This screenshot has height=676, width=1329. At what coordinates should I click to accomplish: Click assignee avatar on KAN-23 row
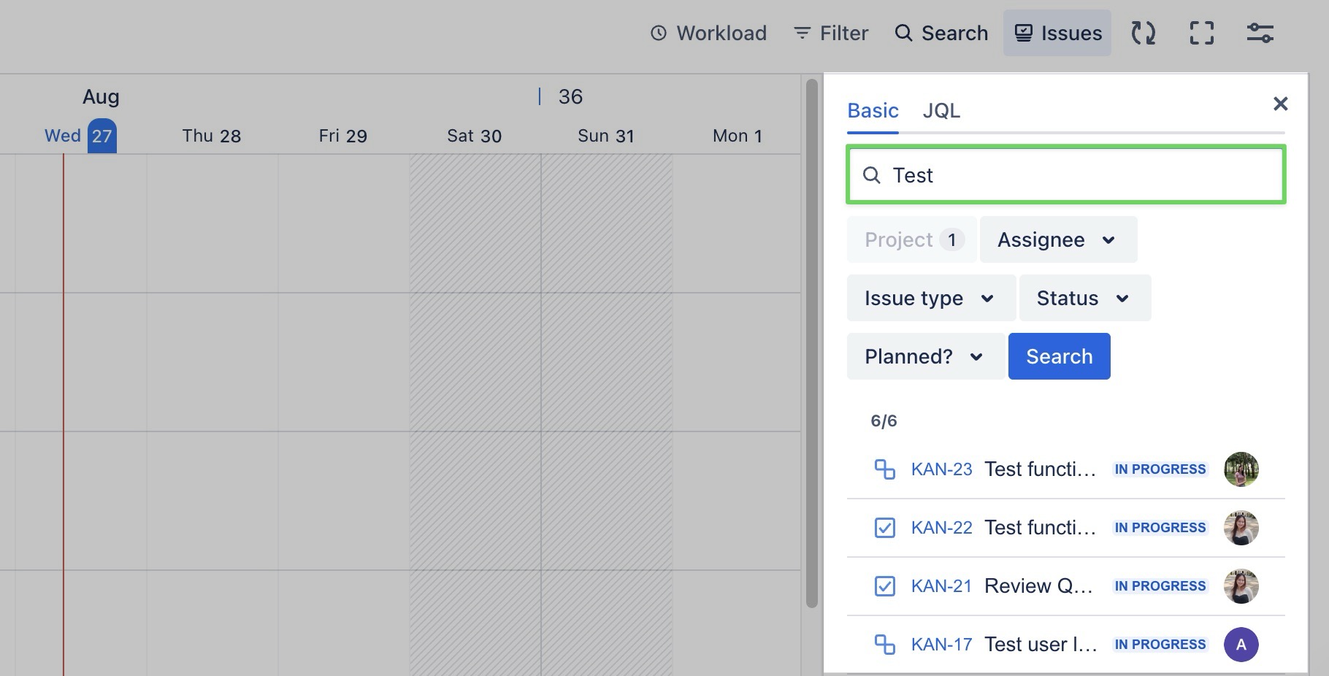(1241, 469)
